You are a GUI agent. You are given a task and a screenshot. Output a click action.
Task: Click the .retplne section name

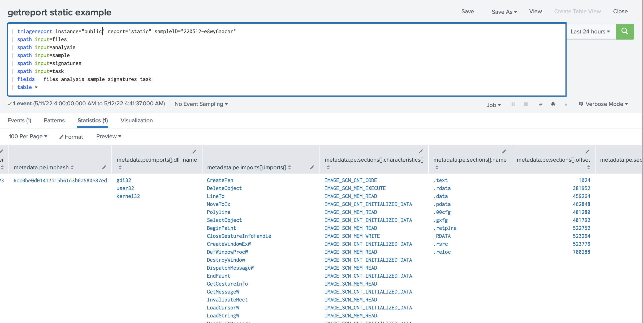[x=445, y=228]
